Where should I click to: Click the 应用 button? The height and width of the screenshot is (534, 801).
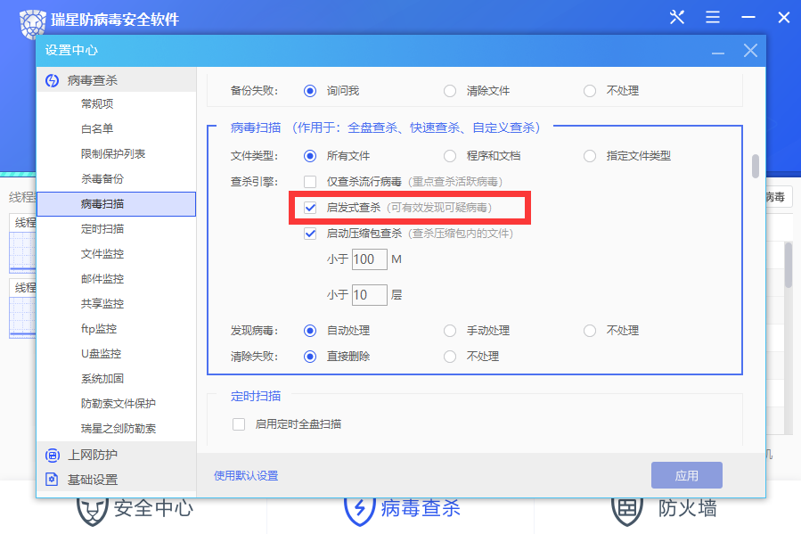tap(687, 476)
